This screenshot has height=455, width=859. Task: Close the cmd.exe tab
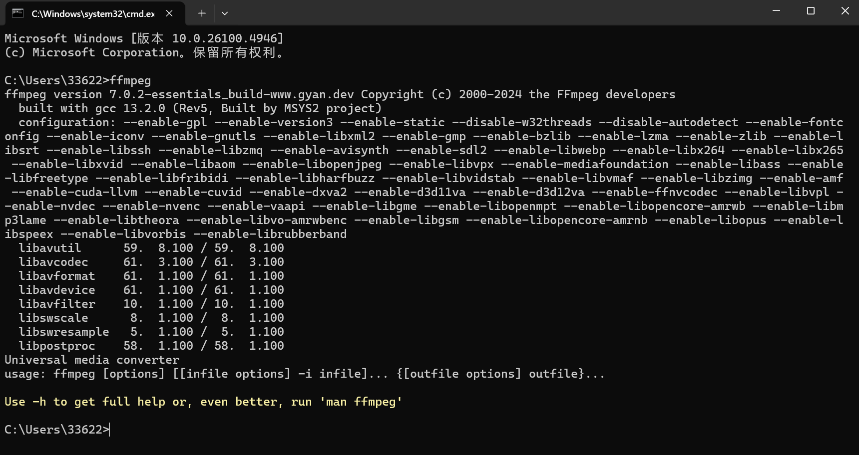pyautogui.click(x=169, y=13)
